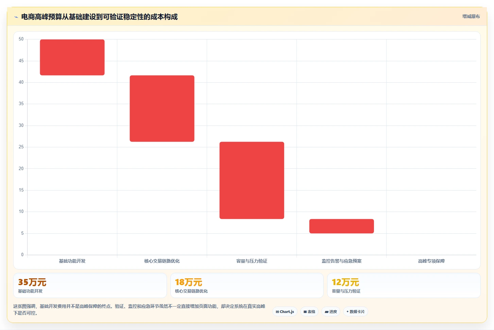Viewport: 494px width, 330px height.
Task: Click the lightning icon beside the chart title
Action: coord(16,17)
